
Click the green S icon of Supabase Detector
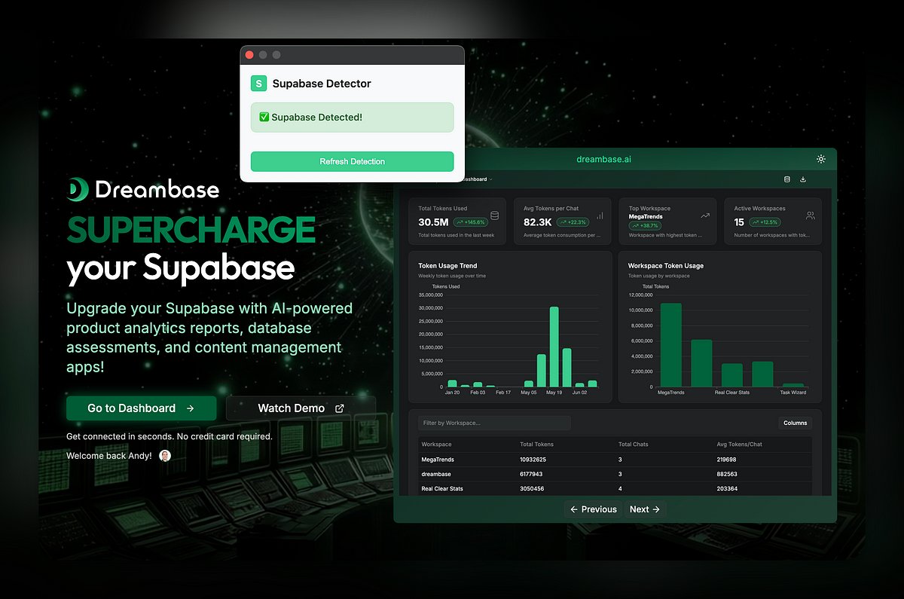tap(259, 84)
